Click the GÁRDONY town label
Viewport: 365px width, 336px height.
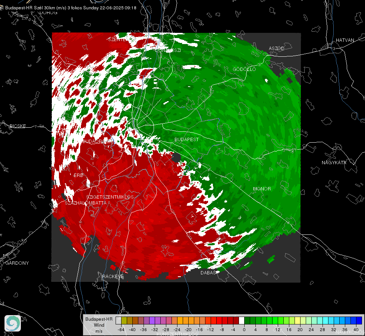click(x=17, y=263)
